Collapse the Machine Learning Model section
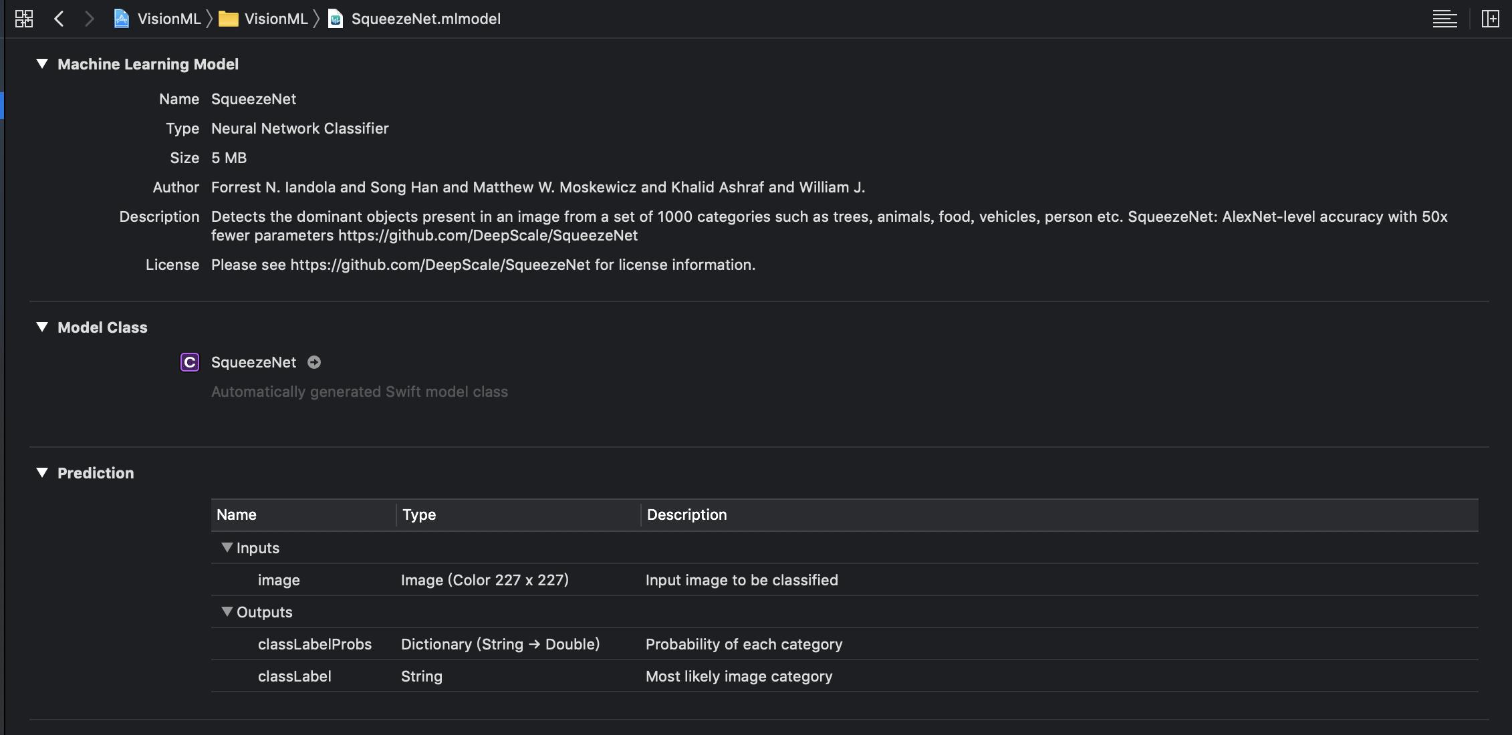Screen dimensions: 1512x735 [42, 64]
